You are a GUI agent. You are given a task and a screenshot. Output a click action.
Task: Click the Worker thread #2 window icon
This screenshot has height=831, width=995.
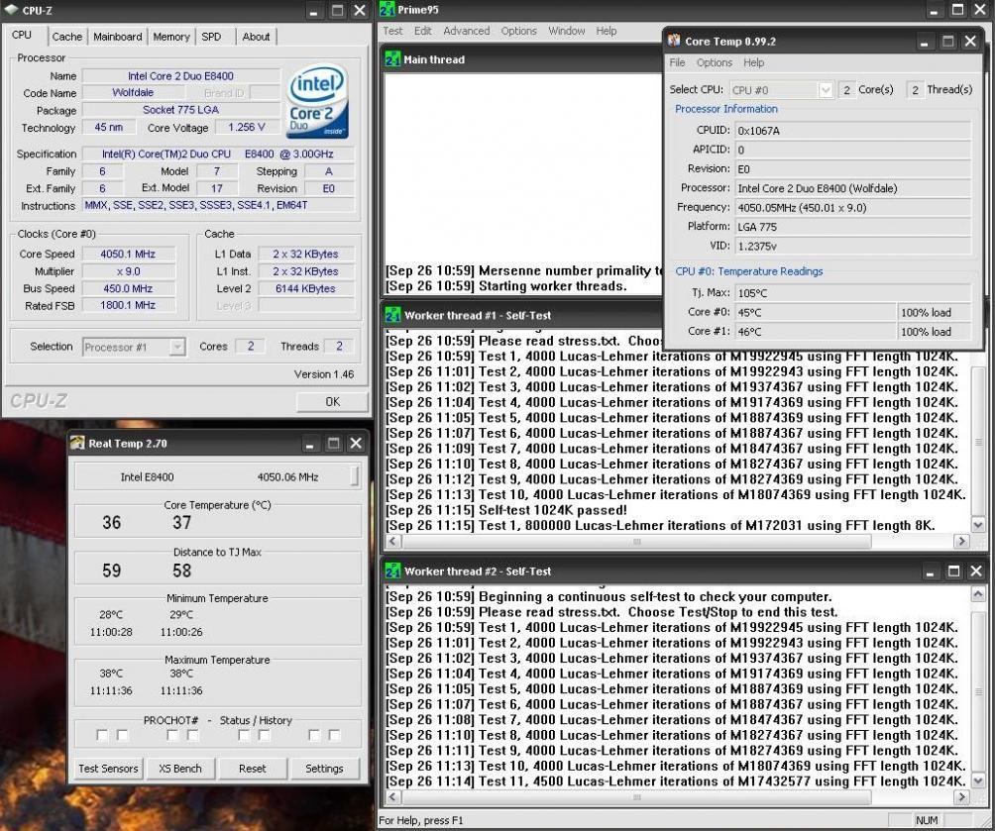(x=392, y=571)
